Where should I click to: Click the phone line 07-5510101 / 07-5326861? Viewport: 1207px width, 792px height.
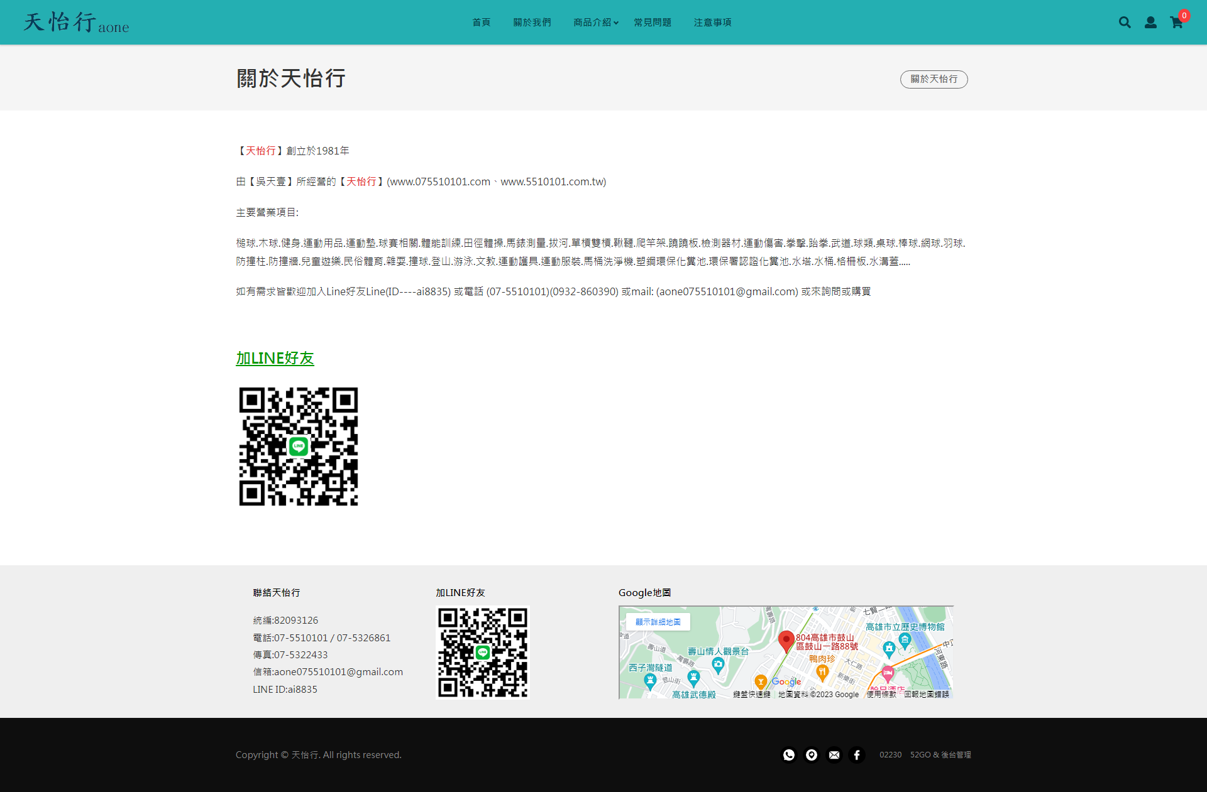[x=322, y=638]
